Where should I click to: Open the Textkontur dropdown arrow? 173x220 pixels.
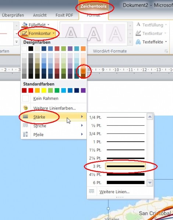tap(165, 33)
